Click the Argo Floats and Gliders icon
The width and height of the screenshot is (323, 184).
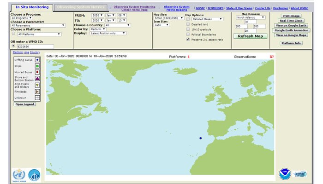point(37,85)
